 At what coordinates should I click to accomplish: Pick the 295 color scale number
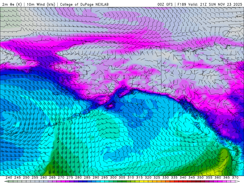point(105,178)
